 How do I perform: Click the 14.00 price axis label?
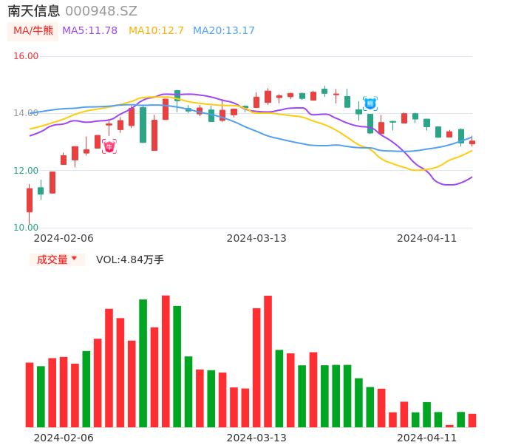pos(26,113)
